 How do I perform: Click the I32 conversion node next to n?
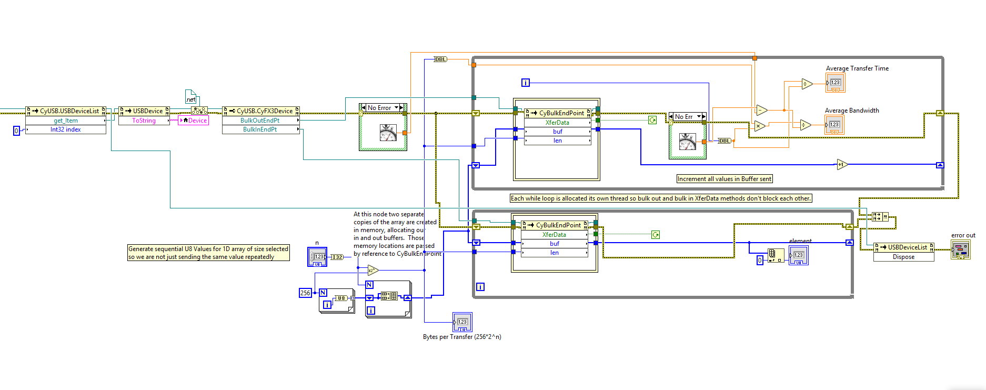(337, 257)
